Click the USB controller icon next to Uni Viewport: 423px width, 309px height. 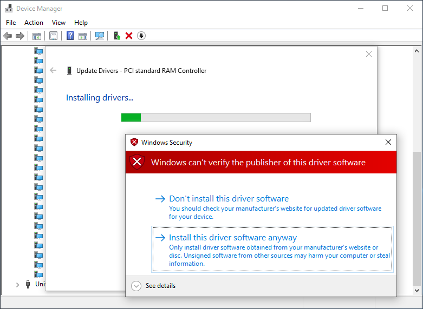pyautogui.click(x=28, y=284)
